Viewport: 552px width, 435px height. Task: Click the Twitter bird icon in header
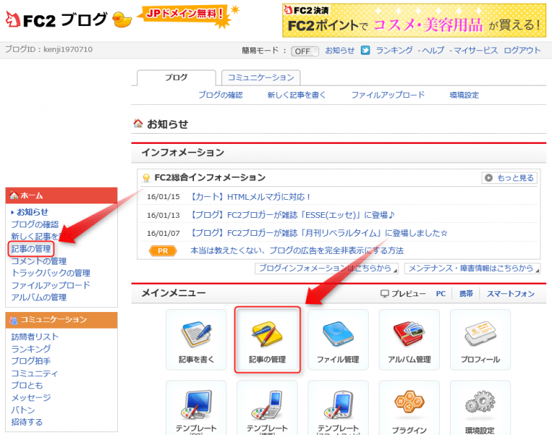[x=365, y=50]
